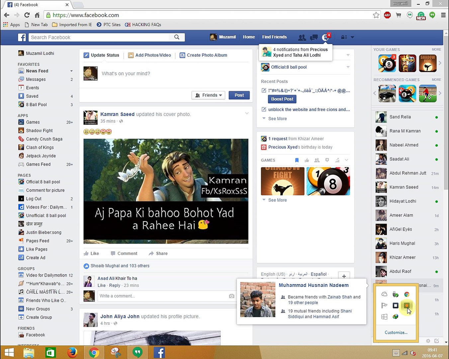Open Clash of Kings icon in Your Games

[x=407, y=63]
